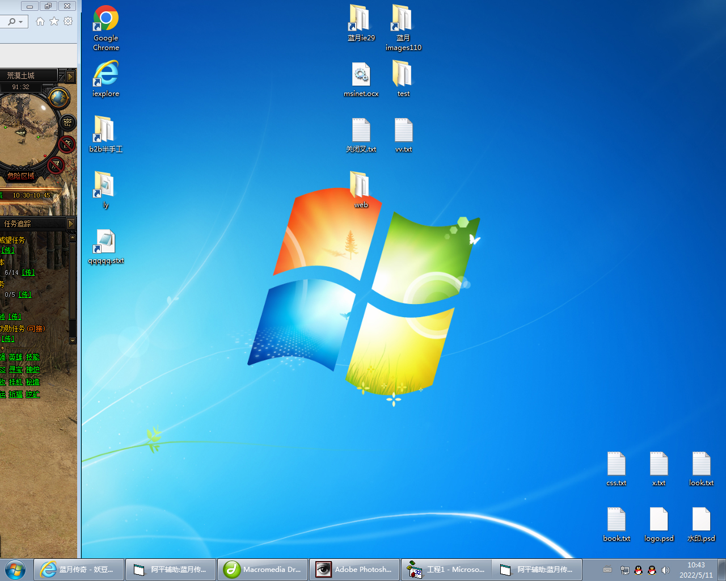726x581 pixels.
Task: Click the task tracker scroll up arrow
Action: click(73, 237)
